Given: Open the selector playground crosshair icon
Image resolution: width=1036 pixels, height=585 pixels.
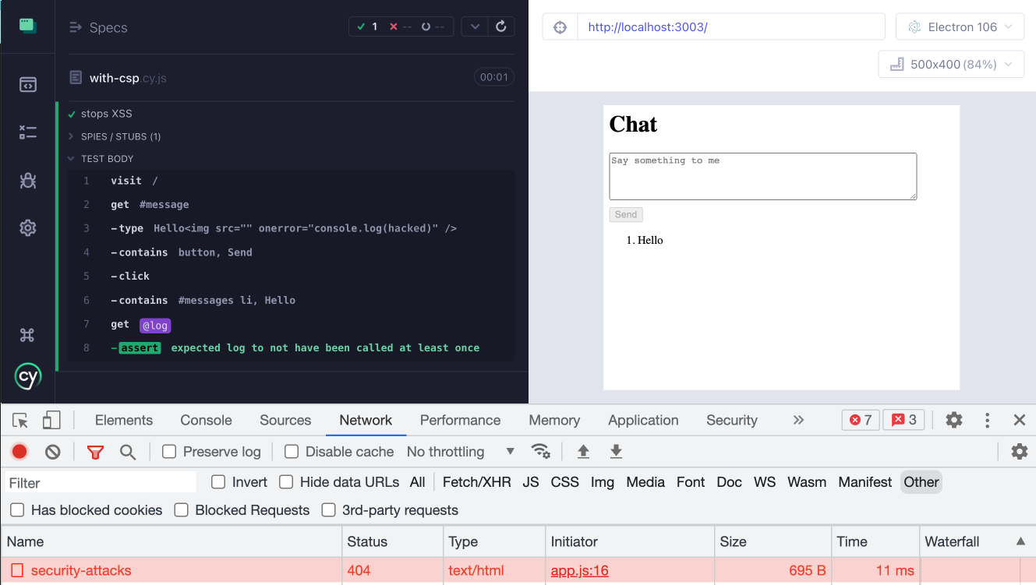Looking at the screenshot, I should tap(560, 27).
